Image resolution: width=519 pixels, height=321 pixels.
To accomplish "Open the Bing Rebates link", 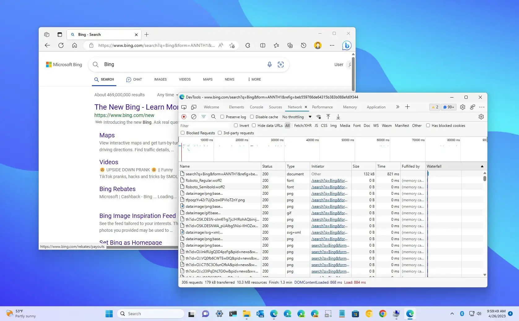I will (117, 189).
